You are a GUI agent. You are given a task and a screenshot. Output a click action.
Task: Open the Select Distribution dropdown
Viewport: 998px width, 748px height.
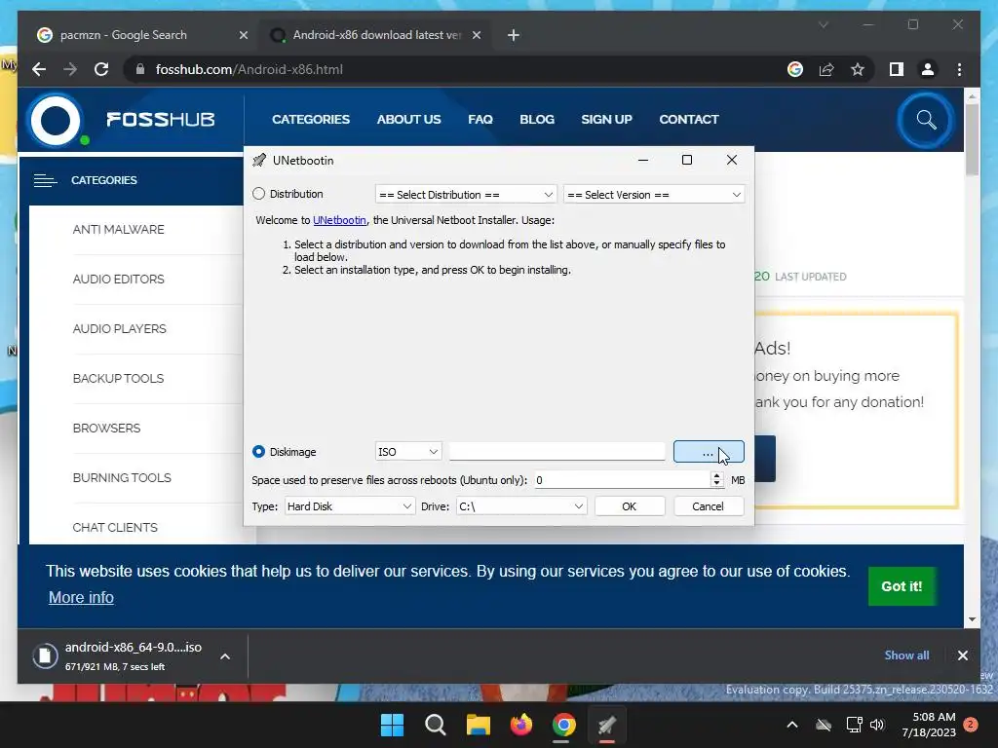pos(465,195)
